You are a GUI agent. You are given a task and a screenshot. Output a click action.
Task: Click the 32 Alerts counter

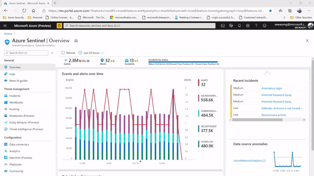tap(107, 61)
